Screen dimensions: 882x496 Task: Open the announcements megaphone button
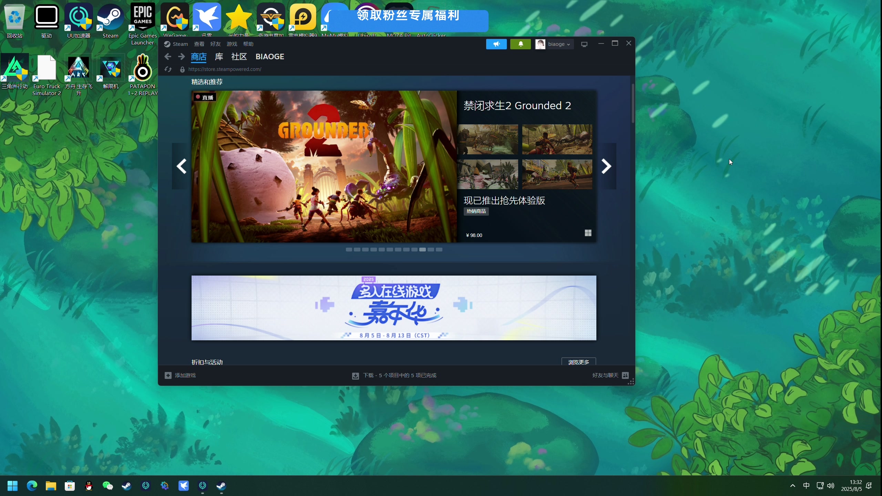point(496,44)
